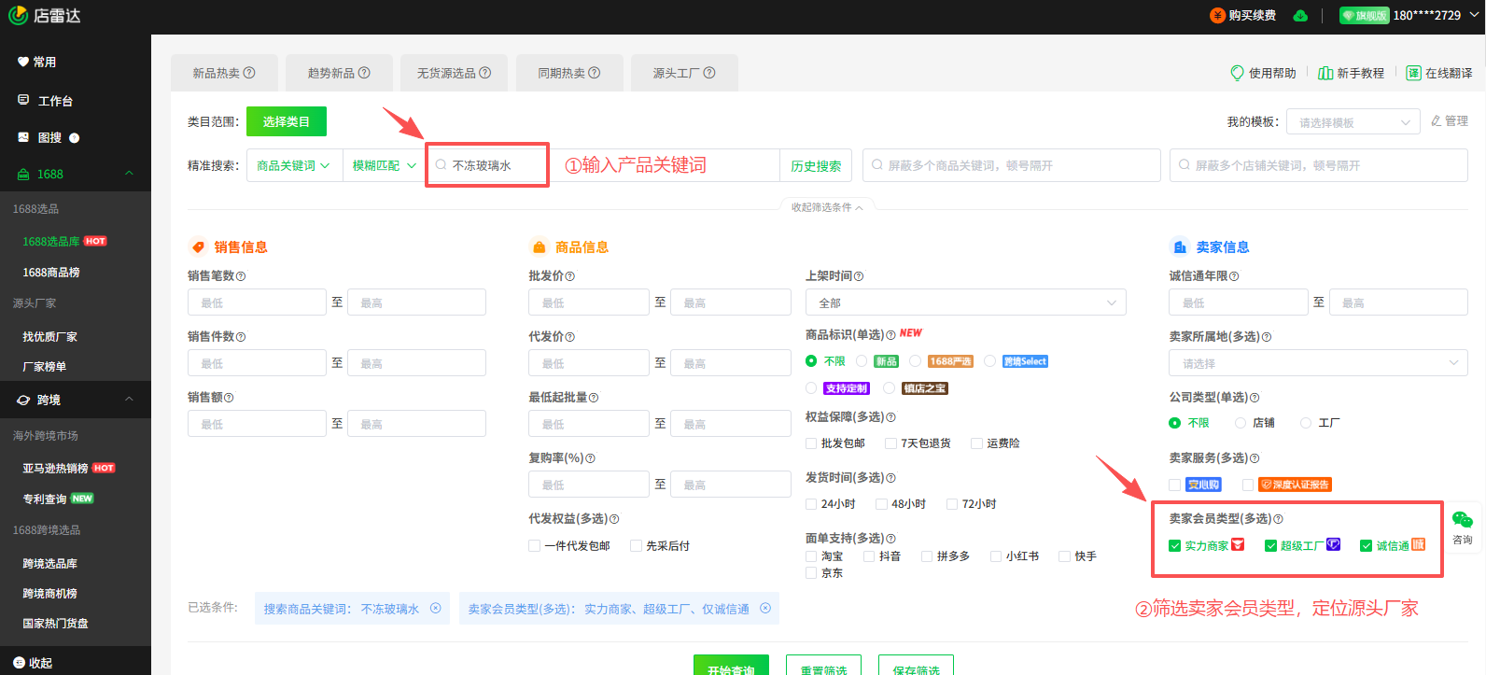Enable the 7天包退货 checkbox
The height and width of the screenshot is (675, 1486).
(x=890, y=443)
